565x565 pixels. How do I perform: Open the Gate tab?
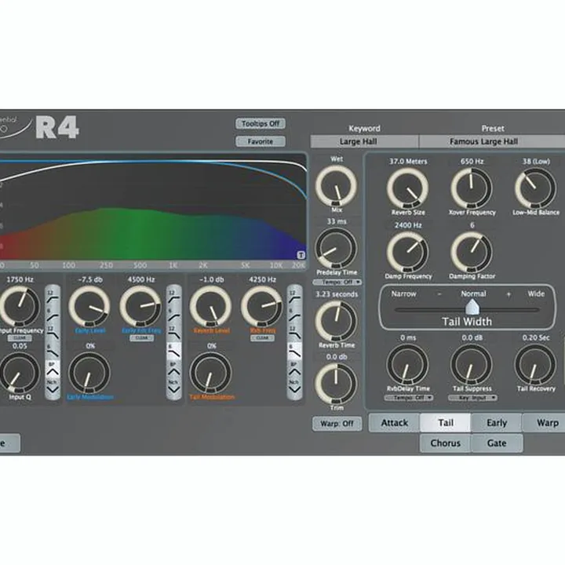click(497, 443)
